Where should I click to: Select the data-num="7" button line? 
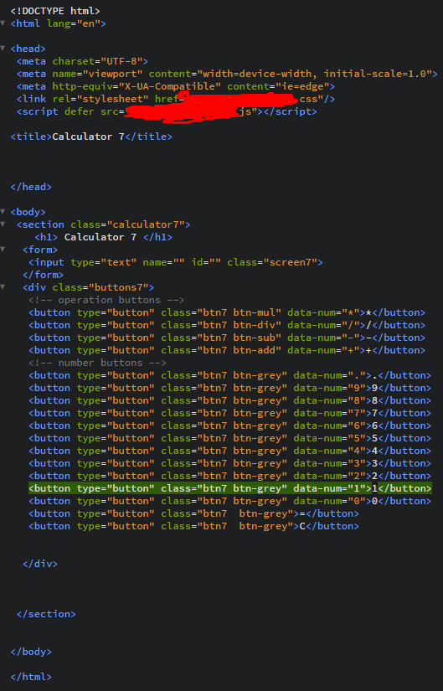(230, 413)
